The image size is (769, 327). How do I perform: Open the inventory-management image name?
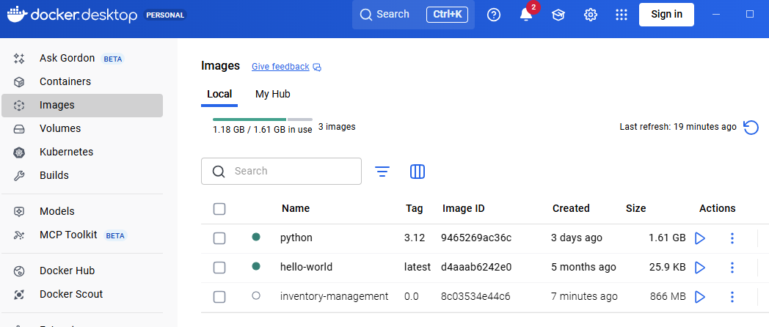click(x=334, y=297)
